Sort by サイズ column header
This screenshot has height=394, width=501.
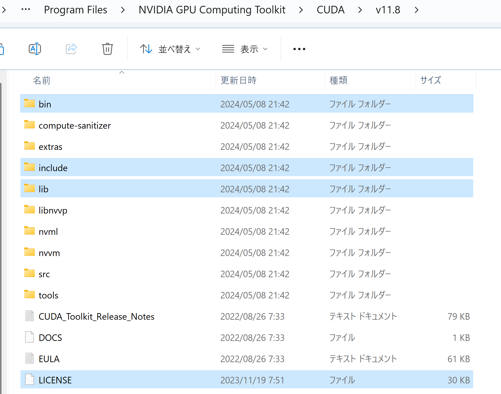point(431,80)
